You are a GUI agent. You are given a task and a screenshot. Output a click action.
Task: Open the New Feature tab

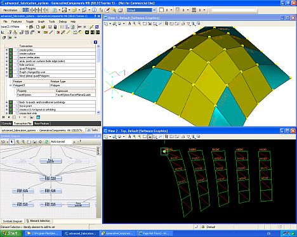point(42,124)
